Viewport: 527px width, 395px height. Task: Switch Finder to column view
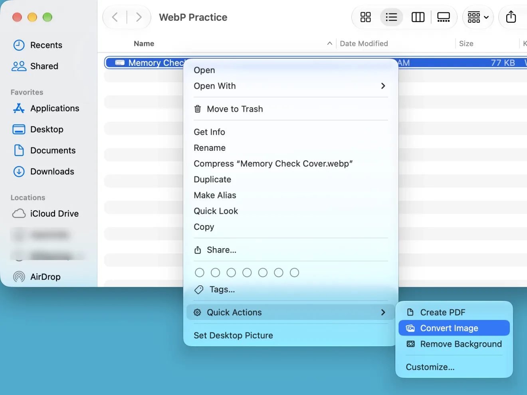click(x=418, y=17)
